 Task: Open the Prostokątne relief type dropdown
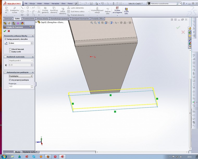coord(21,76)
